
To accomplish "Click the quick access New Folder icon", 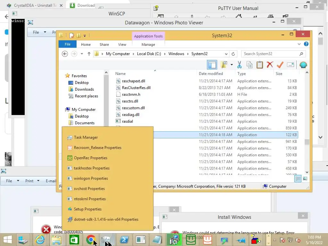I will 79,36.
